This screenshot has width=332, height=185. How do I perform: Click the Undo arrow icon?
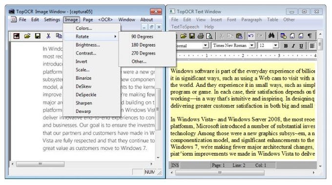coord(250,36)
